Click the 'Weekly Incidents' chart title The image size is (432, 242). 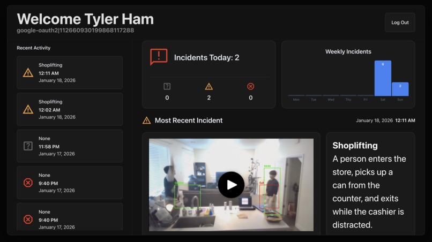click(x=348, y=52)
